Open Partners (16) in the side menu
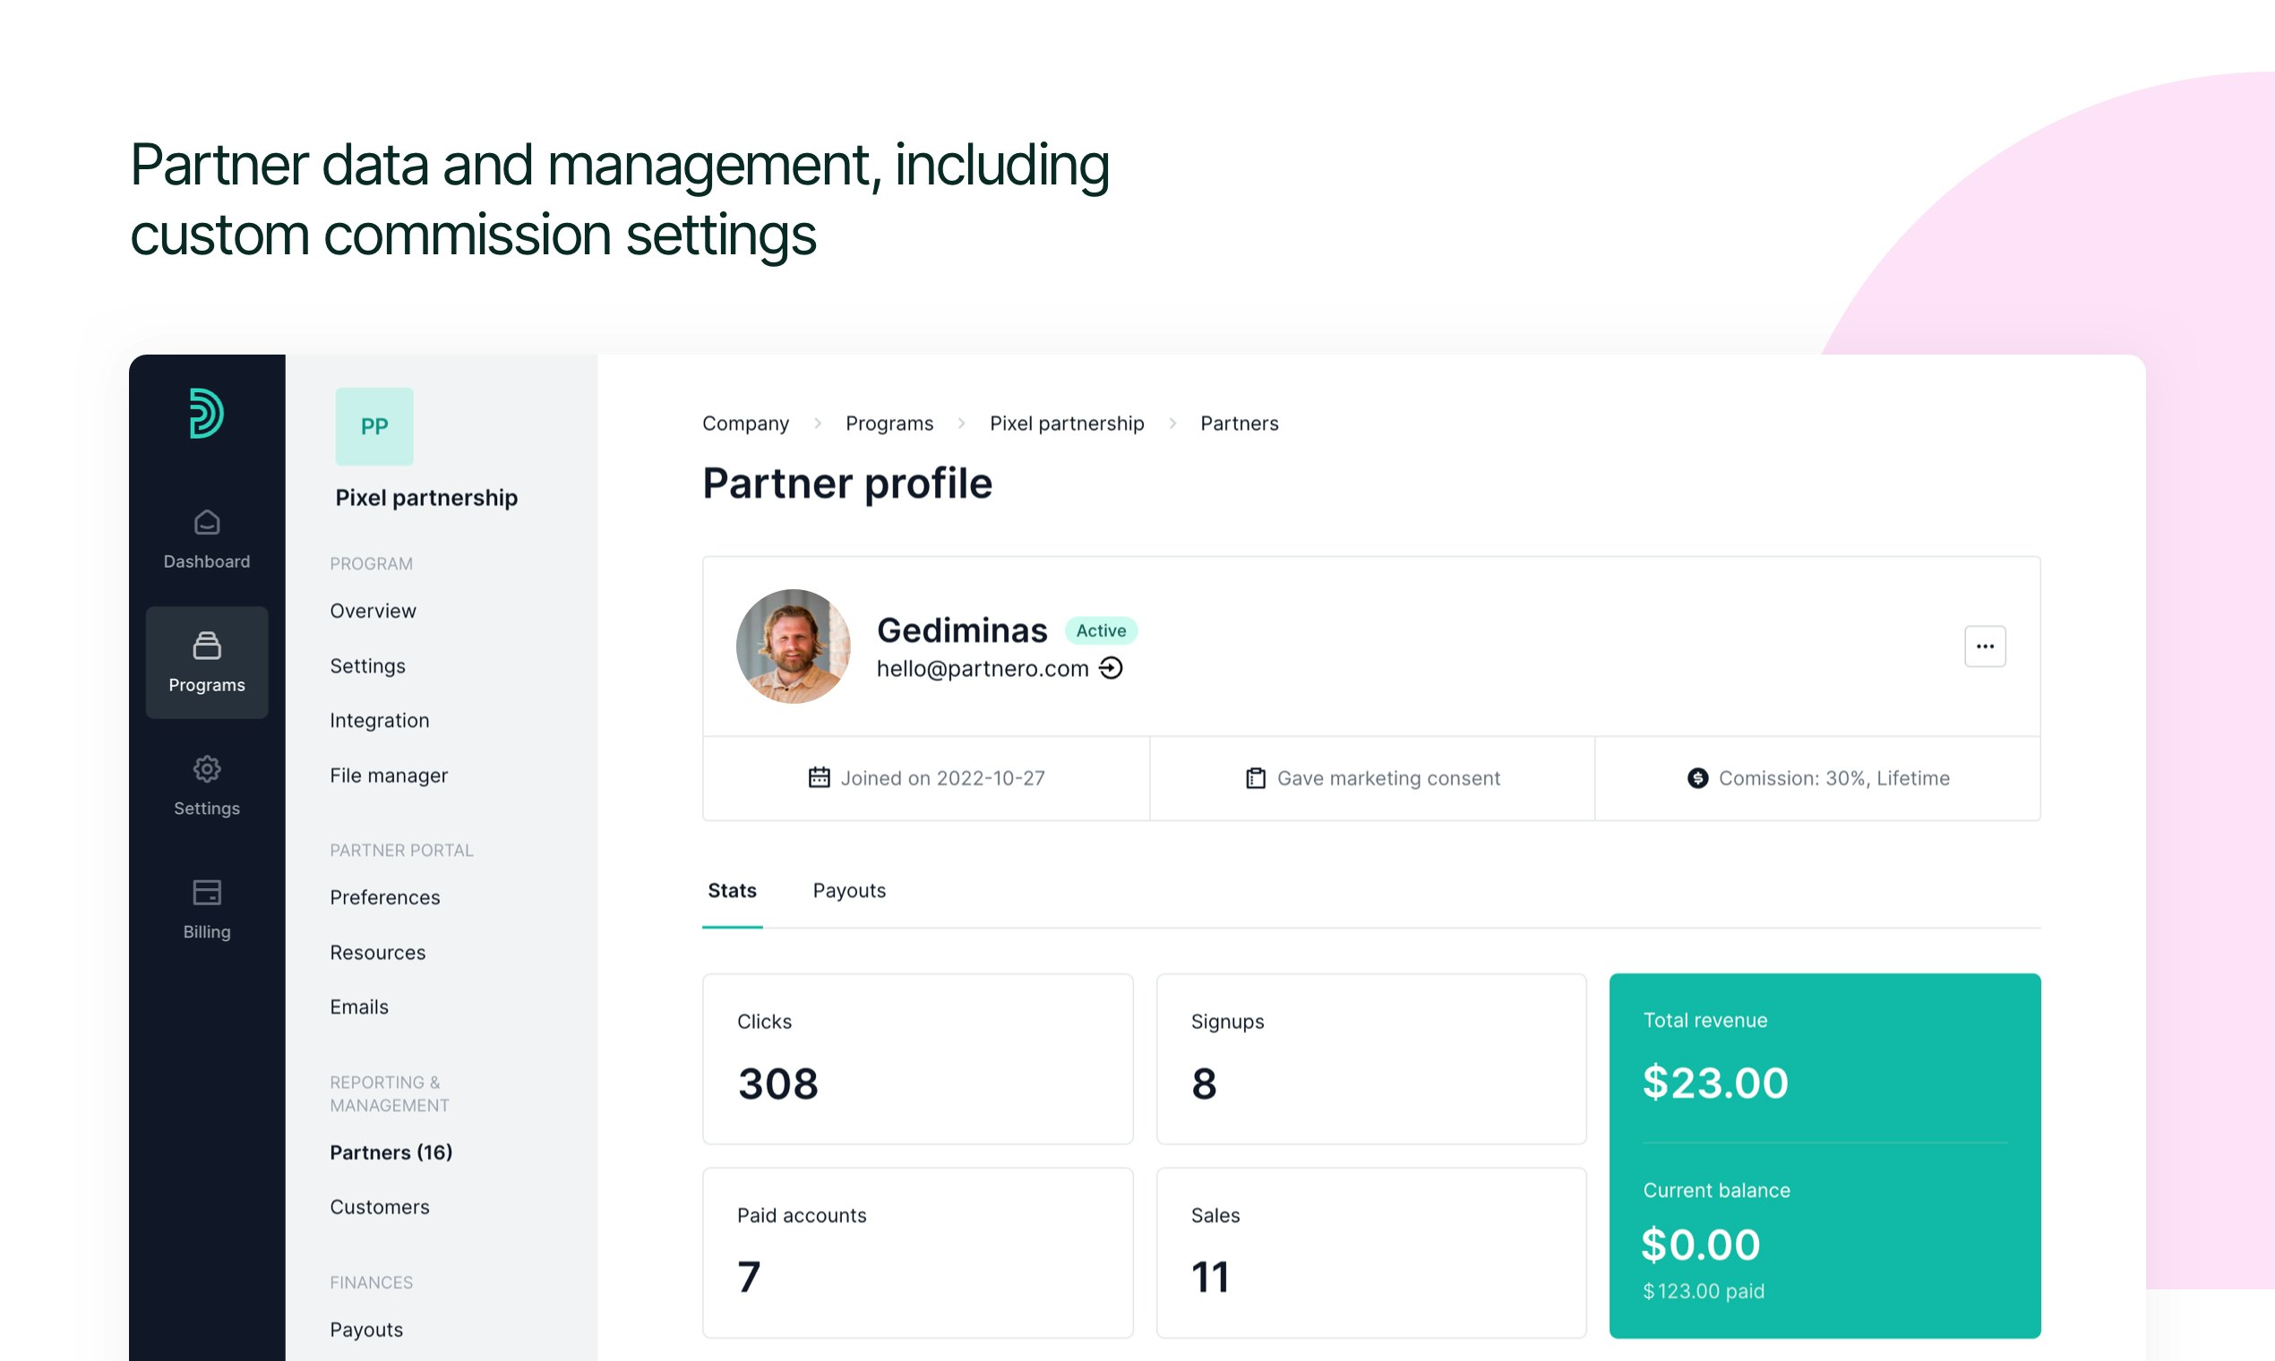 391,1151
